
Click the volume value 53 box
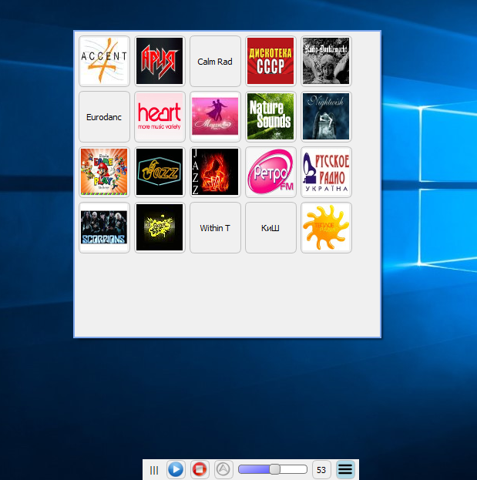pyautogui.click(x=321, y=469)
